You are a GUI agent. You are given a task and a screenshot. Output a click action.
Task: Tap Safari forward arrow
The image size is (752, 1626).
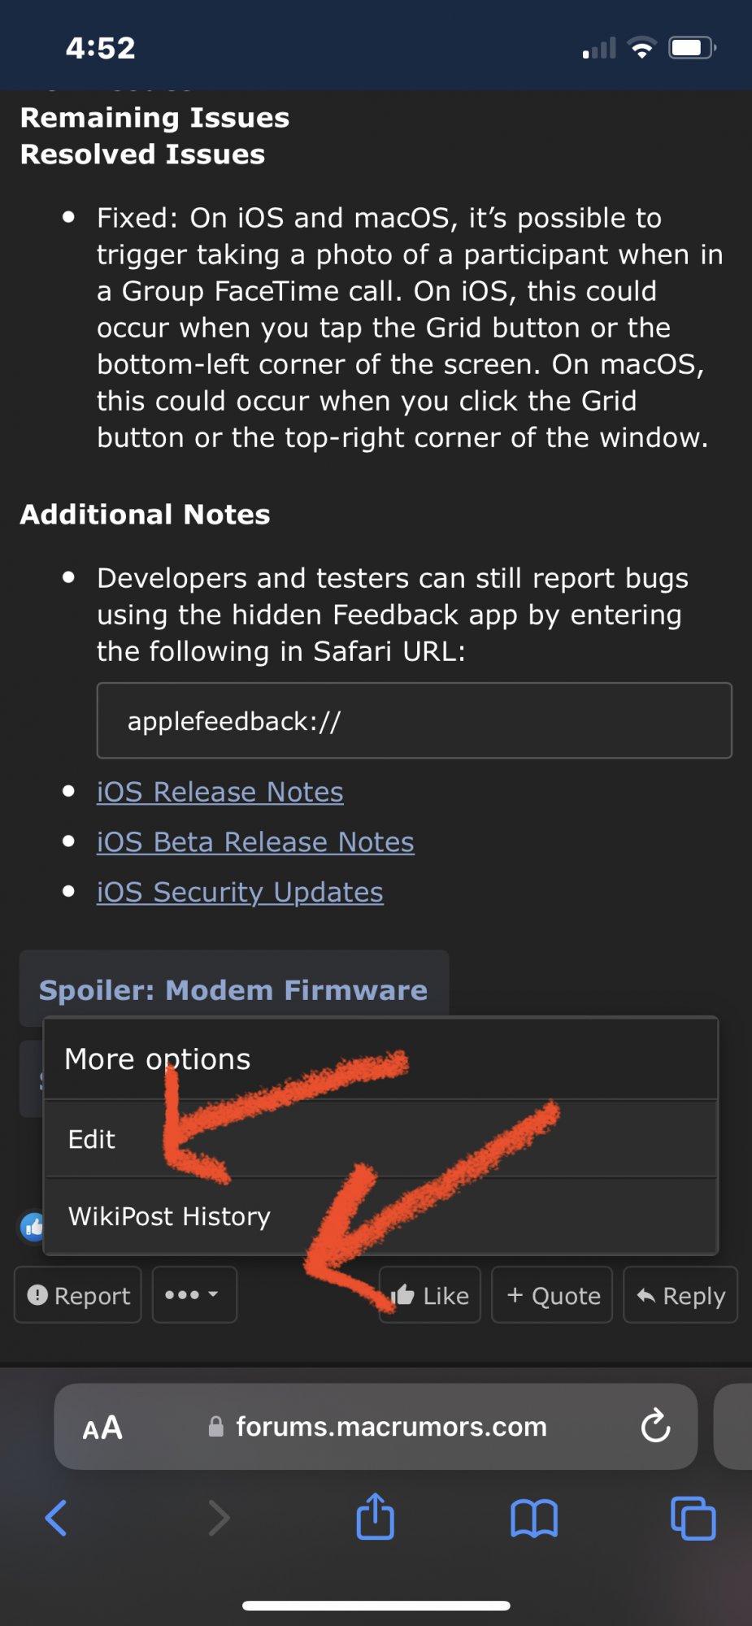218,1518
